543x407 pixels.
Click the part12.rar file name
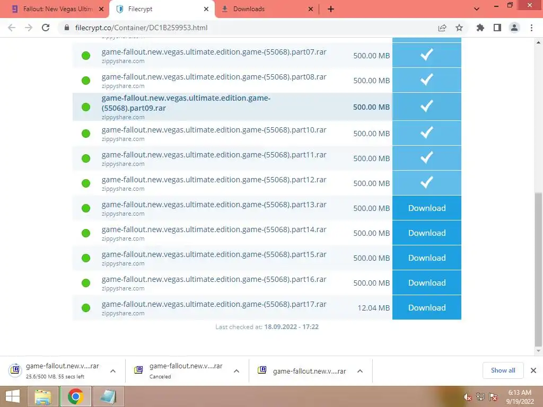click(x=214, y=180)
